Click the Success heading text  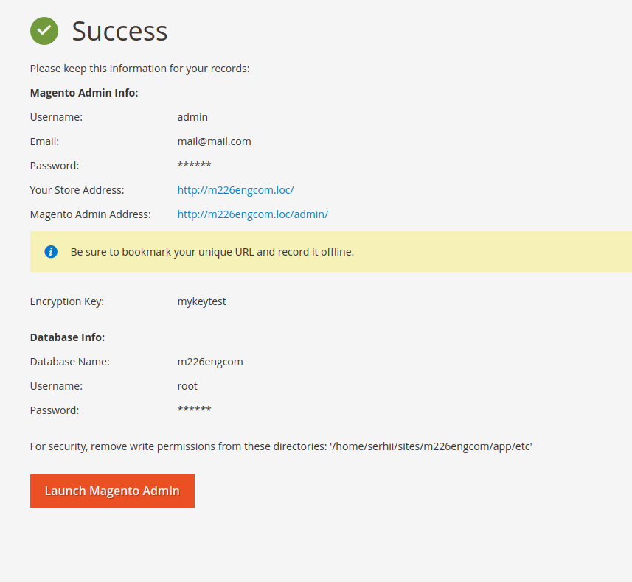click(119, 31)
